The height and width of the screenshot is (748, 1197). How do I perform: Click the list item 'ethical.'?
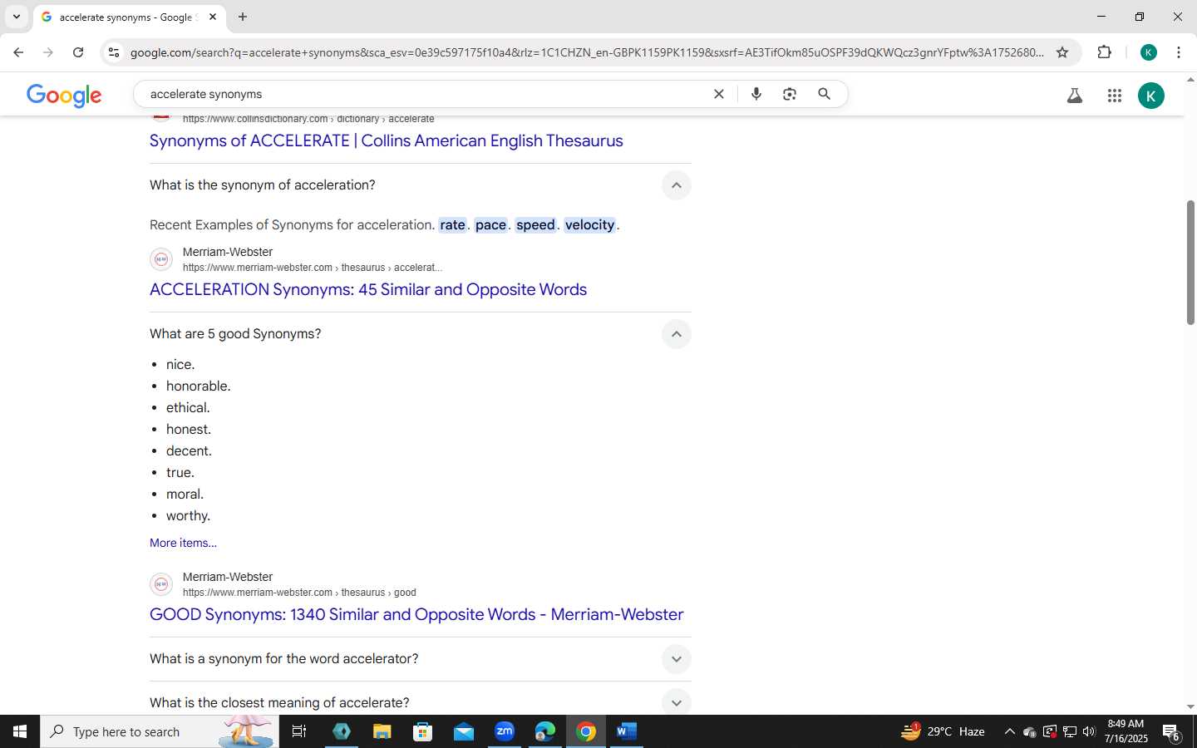tap(188, 408)
